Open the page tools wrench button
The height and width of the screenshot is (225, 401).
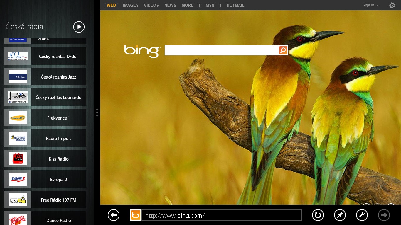coord(362,215)
